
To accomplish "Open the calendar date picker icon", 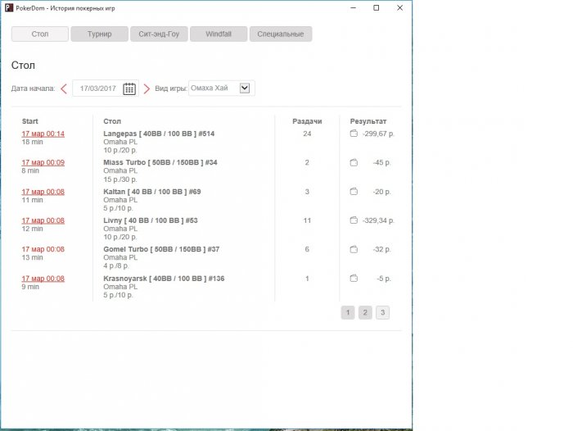I will click(x=129, y=88).
